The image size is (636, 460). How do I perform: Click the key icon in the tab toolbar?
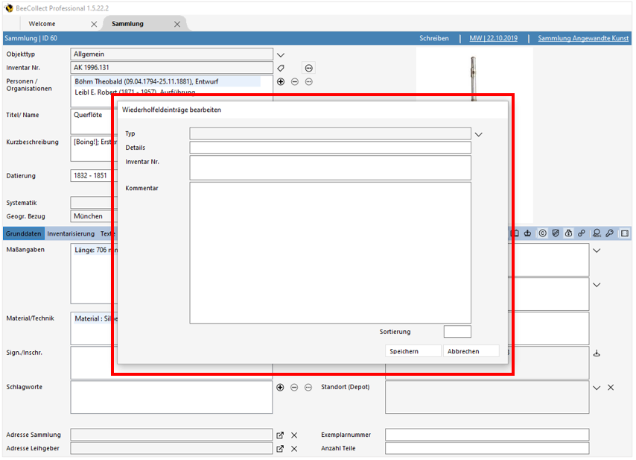tap(609, 233)
